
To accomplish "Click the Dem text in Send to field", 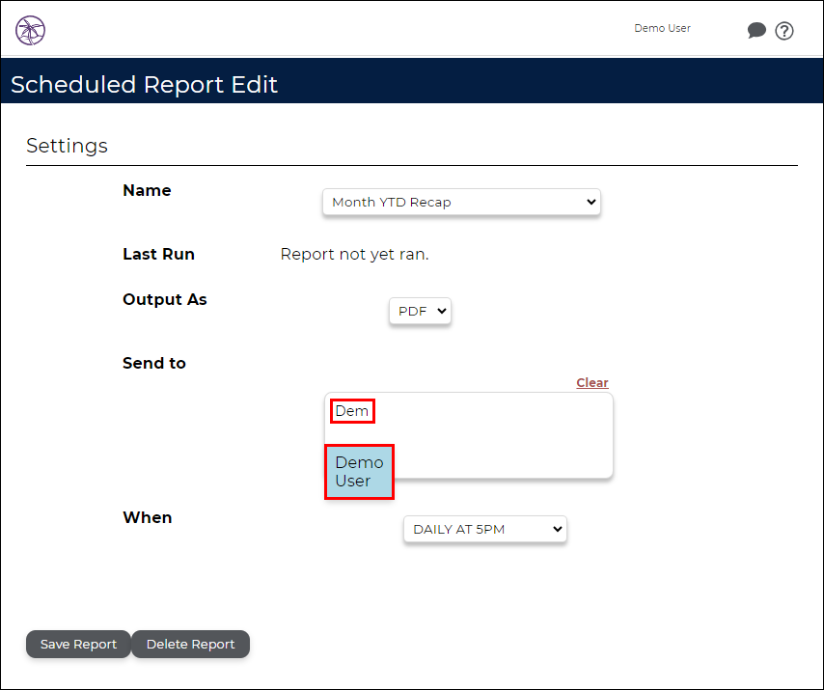I will pyautogui.click(x=352, y=411).
